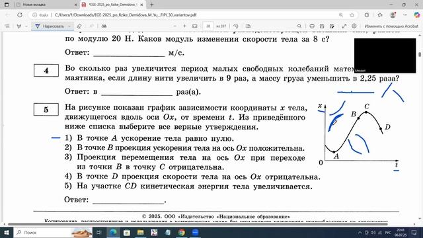
Task: Open the Windows Start menu
Action: click(x=6, y=233)
